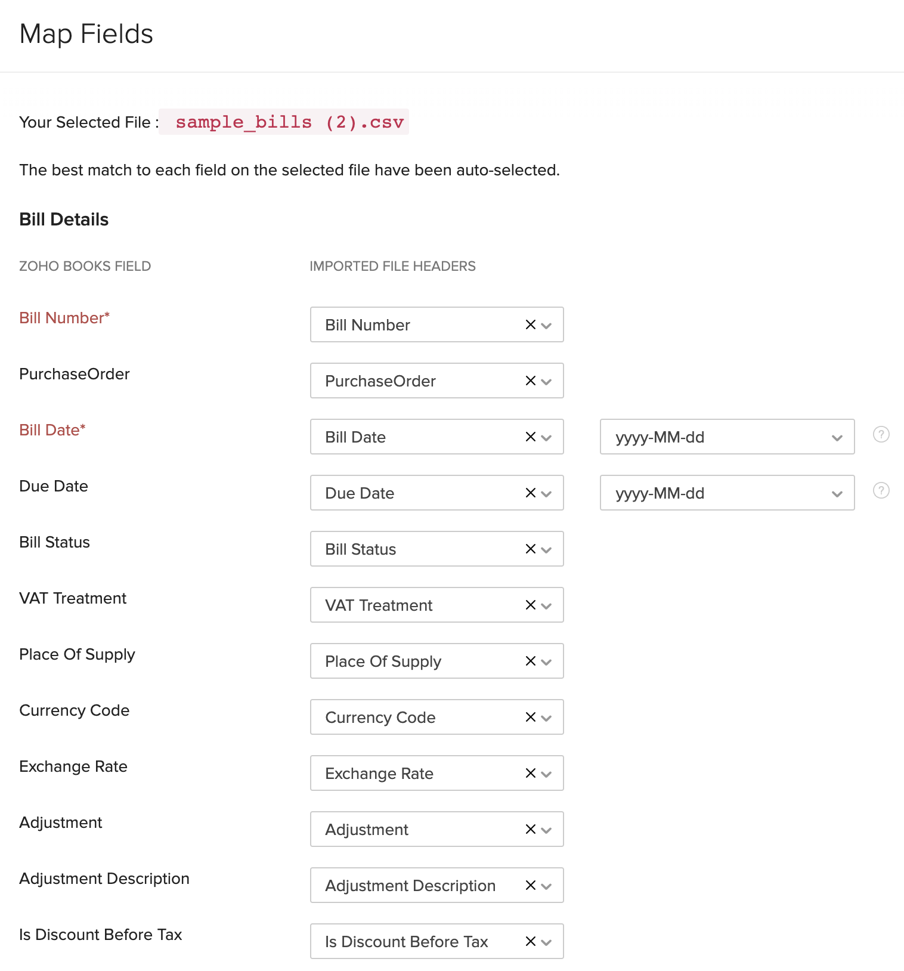Image resolution: width=904 pixels, height=971 pixels.
Task: Expand the Bill Date header dropdown chevron
Action: tap(547, 437)
